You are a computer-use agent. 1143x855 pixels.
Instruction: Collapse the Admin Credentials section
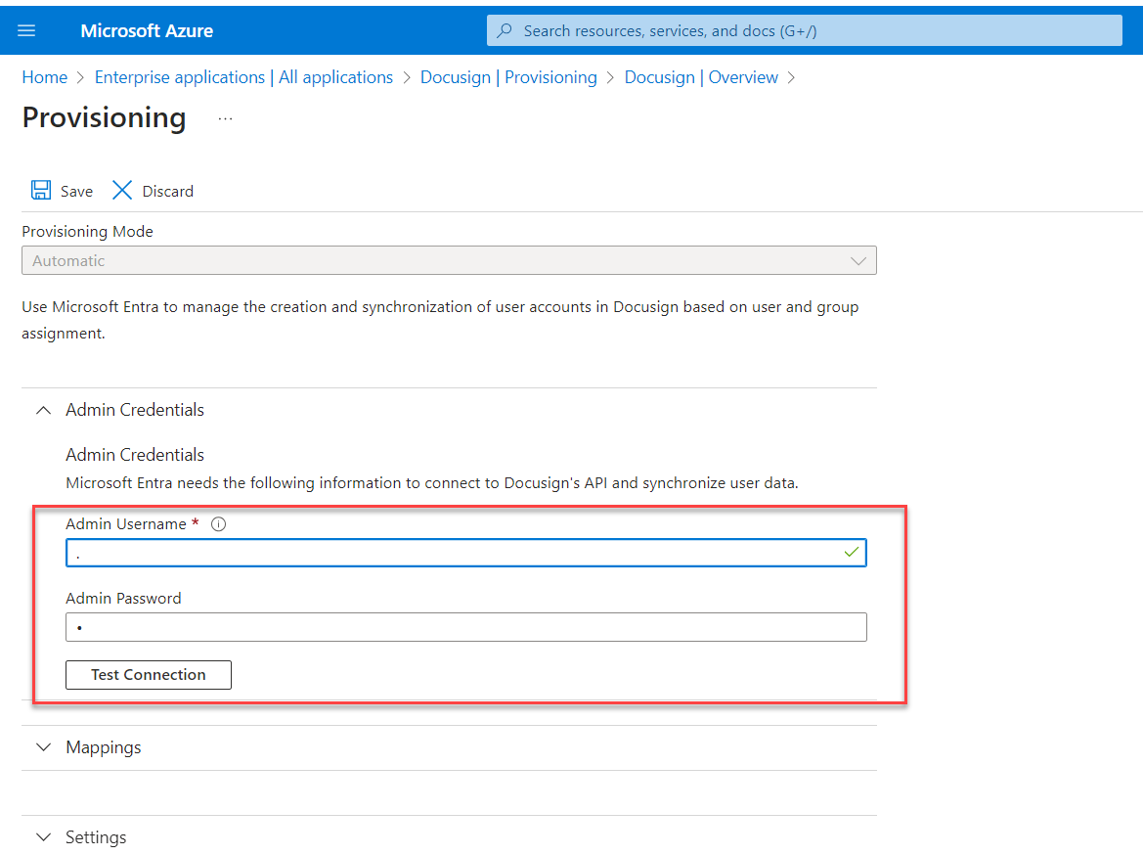pyautogui.click(x=43, y=410)
